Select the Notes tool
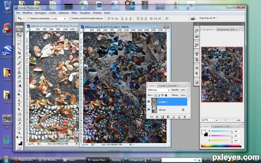Screen dimensions: 261x163 19,119
